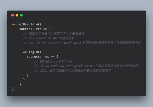Click the orange 'wx' keyword before getUserInfo
Viewport: 153px width, 107px height.
[14, 24]
